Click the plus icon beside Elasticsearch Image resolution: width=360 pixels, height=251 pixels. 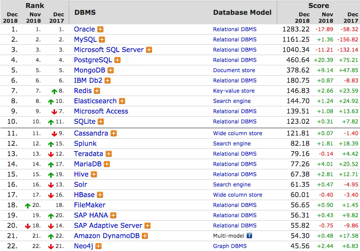[x=122, y=101]
